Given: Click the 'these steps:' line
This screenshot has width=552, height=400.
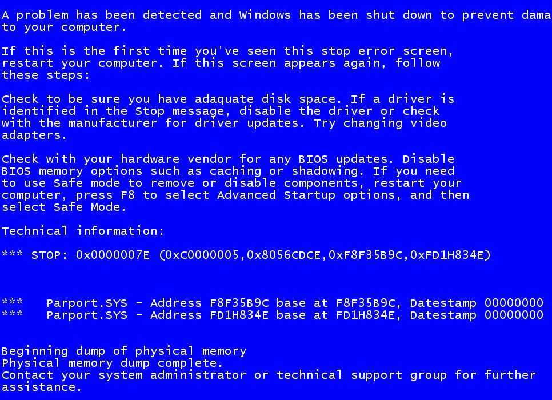Looking at the screenshot, I should 46,75.
